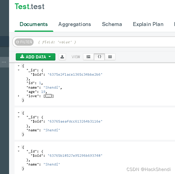Click the Test.test namespace title

30,6
